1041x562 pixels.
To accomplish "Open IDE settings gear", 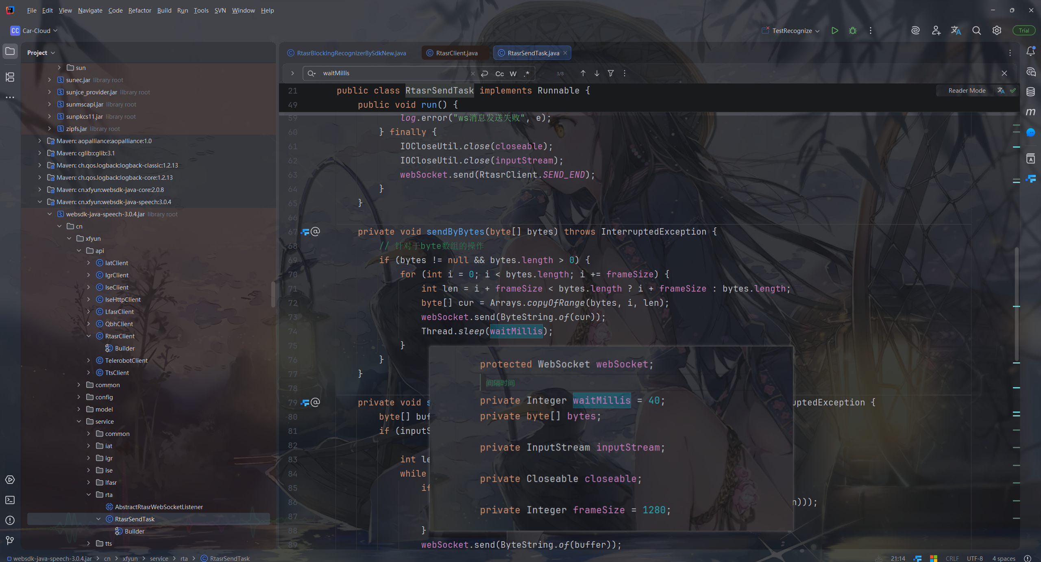I will [x=997, y=30].
